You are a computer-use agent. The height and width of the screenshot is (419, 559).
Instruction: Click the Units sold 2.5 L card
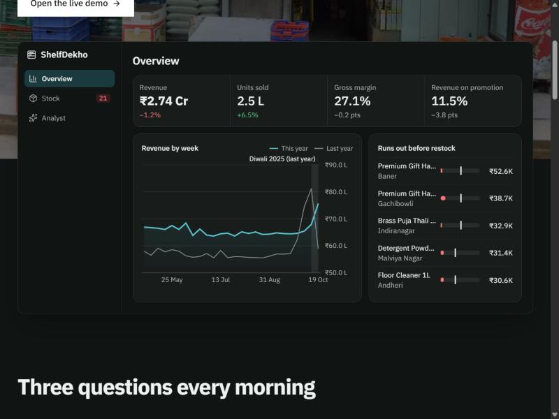point(279,101)
